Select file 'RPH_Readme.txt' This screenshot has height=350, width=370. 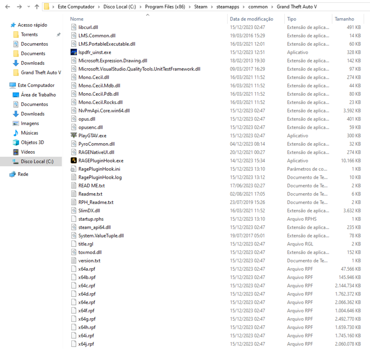(96, 202)
